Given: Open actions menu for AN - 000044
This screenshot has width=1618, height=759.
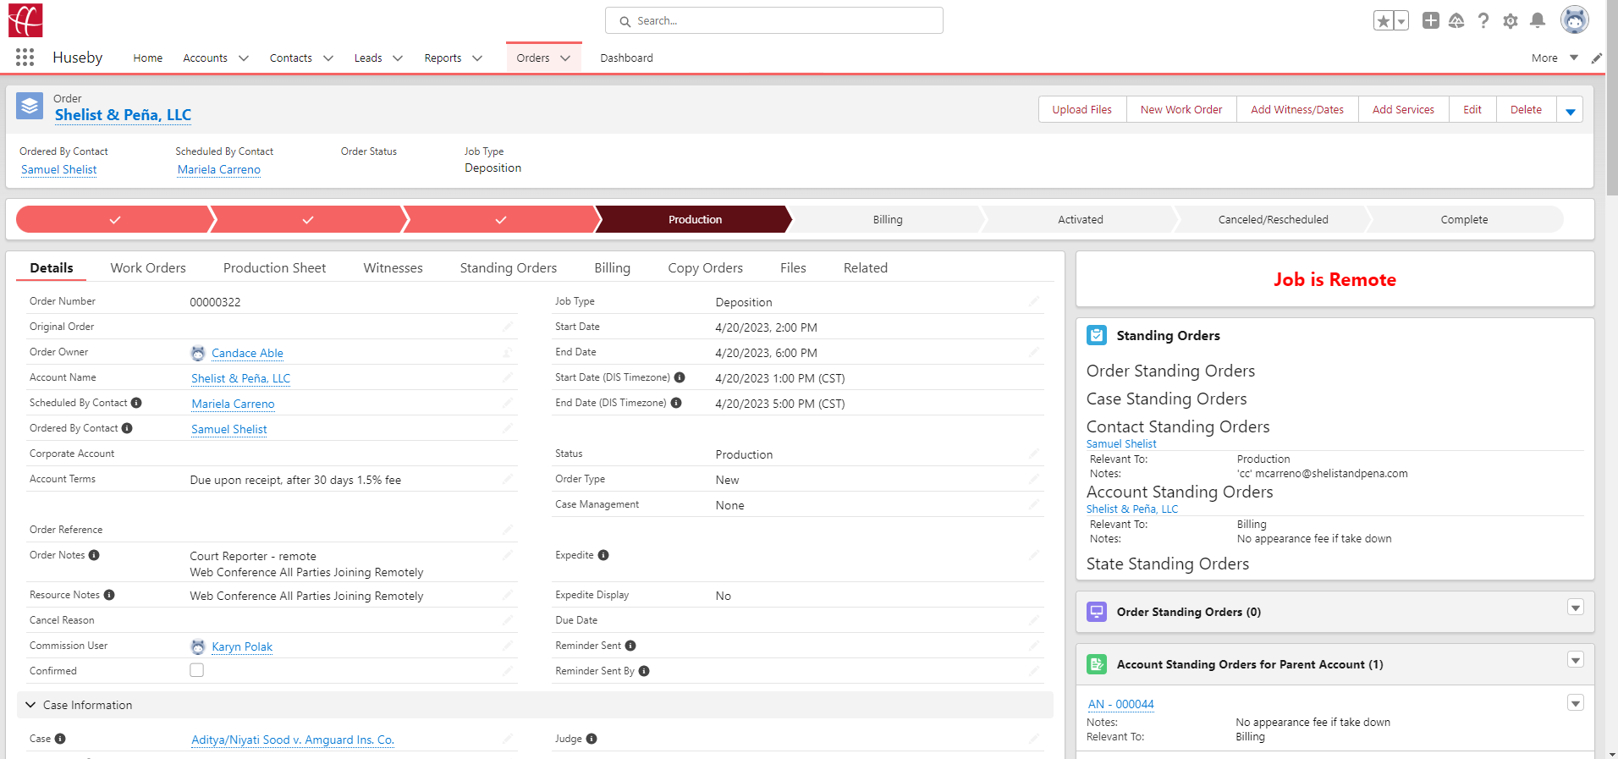Looking at the screenshot, I should (1576, 703).
